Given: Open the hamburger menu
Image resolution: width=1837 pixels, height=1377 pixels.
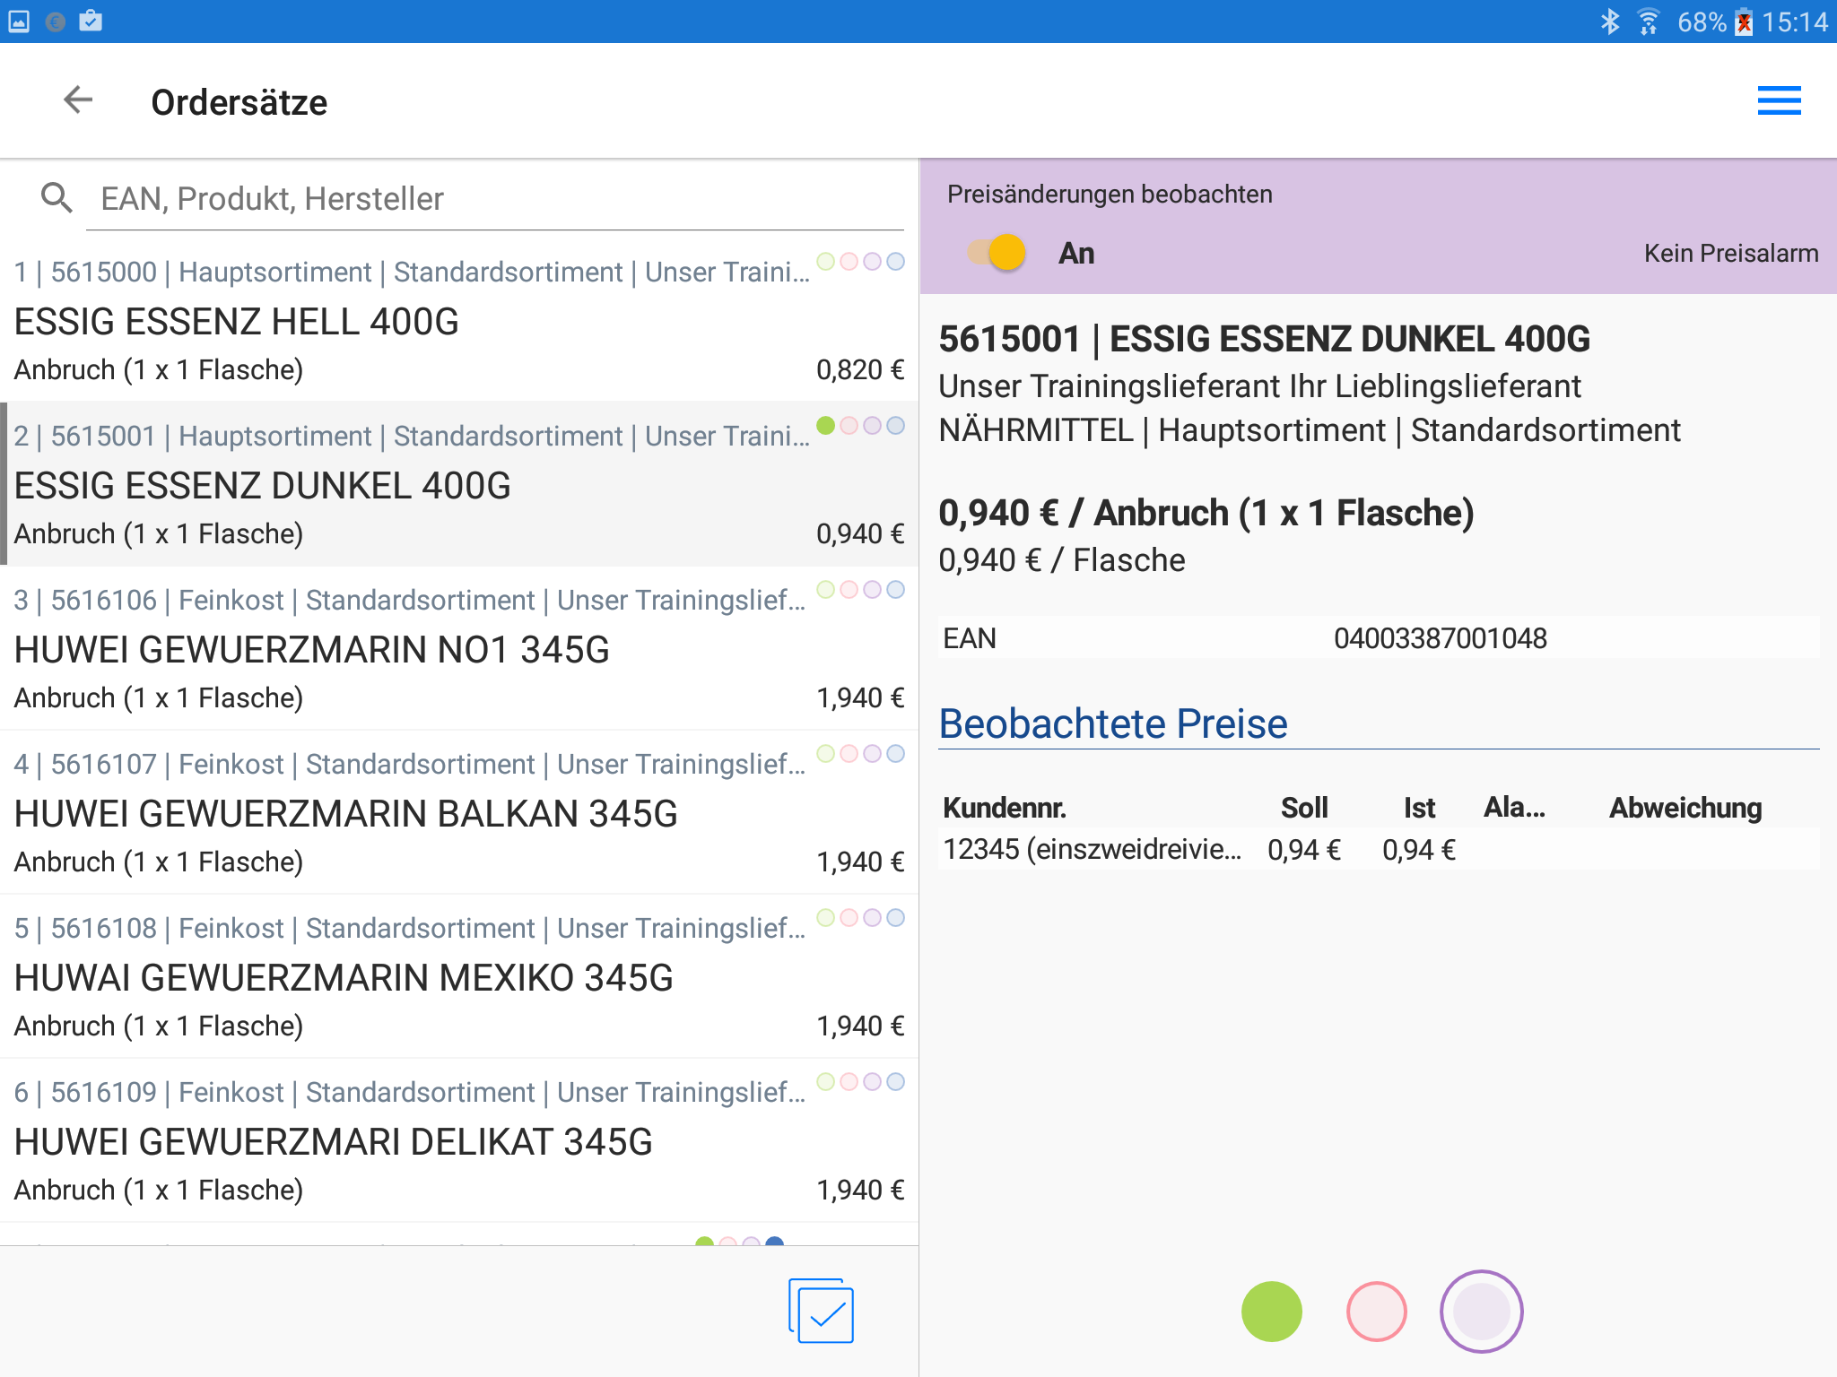Looking at the screenshot, I should point(1779,100).
